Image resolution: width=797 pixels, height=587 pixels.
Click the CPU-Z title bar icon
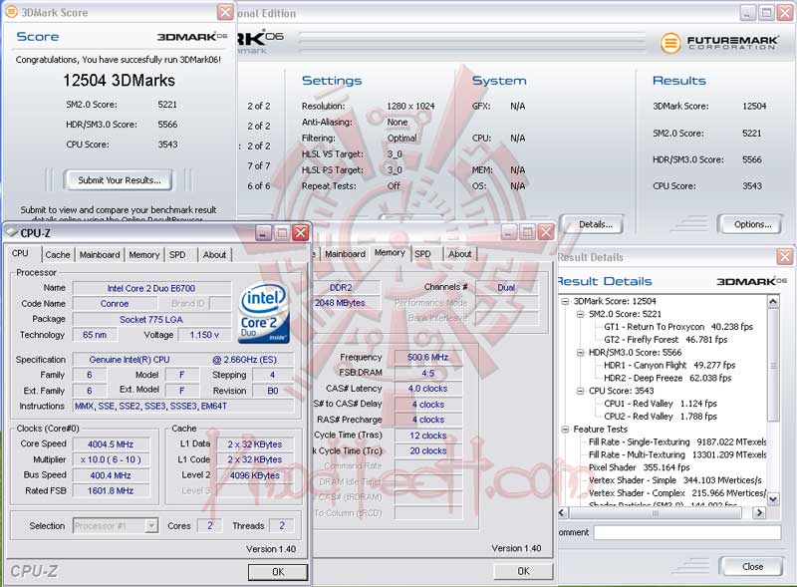pyautogui.click(x=11, y=232)
